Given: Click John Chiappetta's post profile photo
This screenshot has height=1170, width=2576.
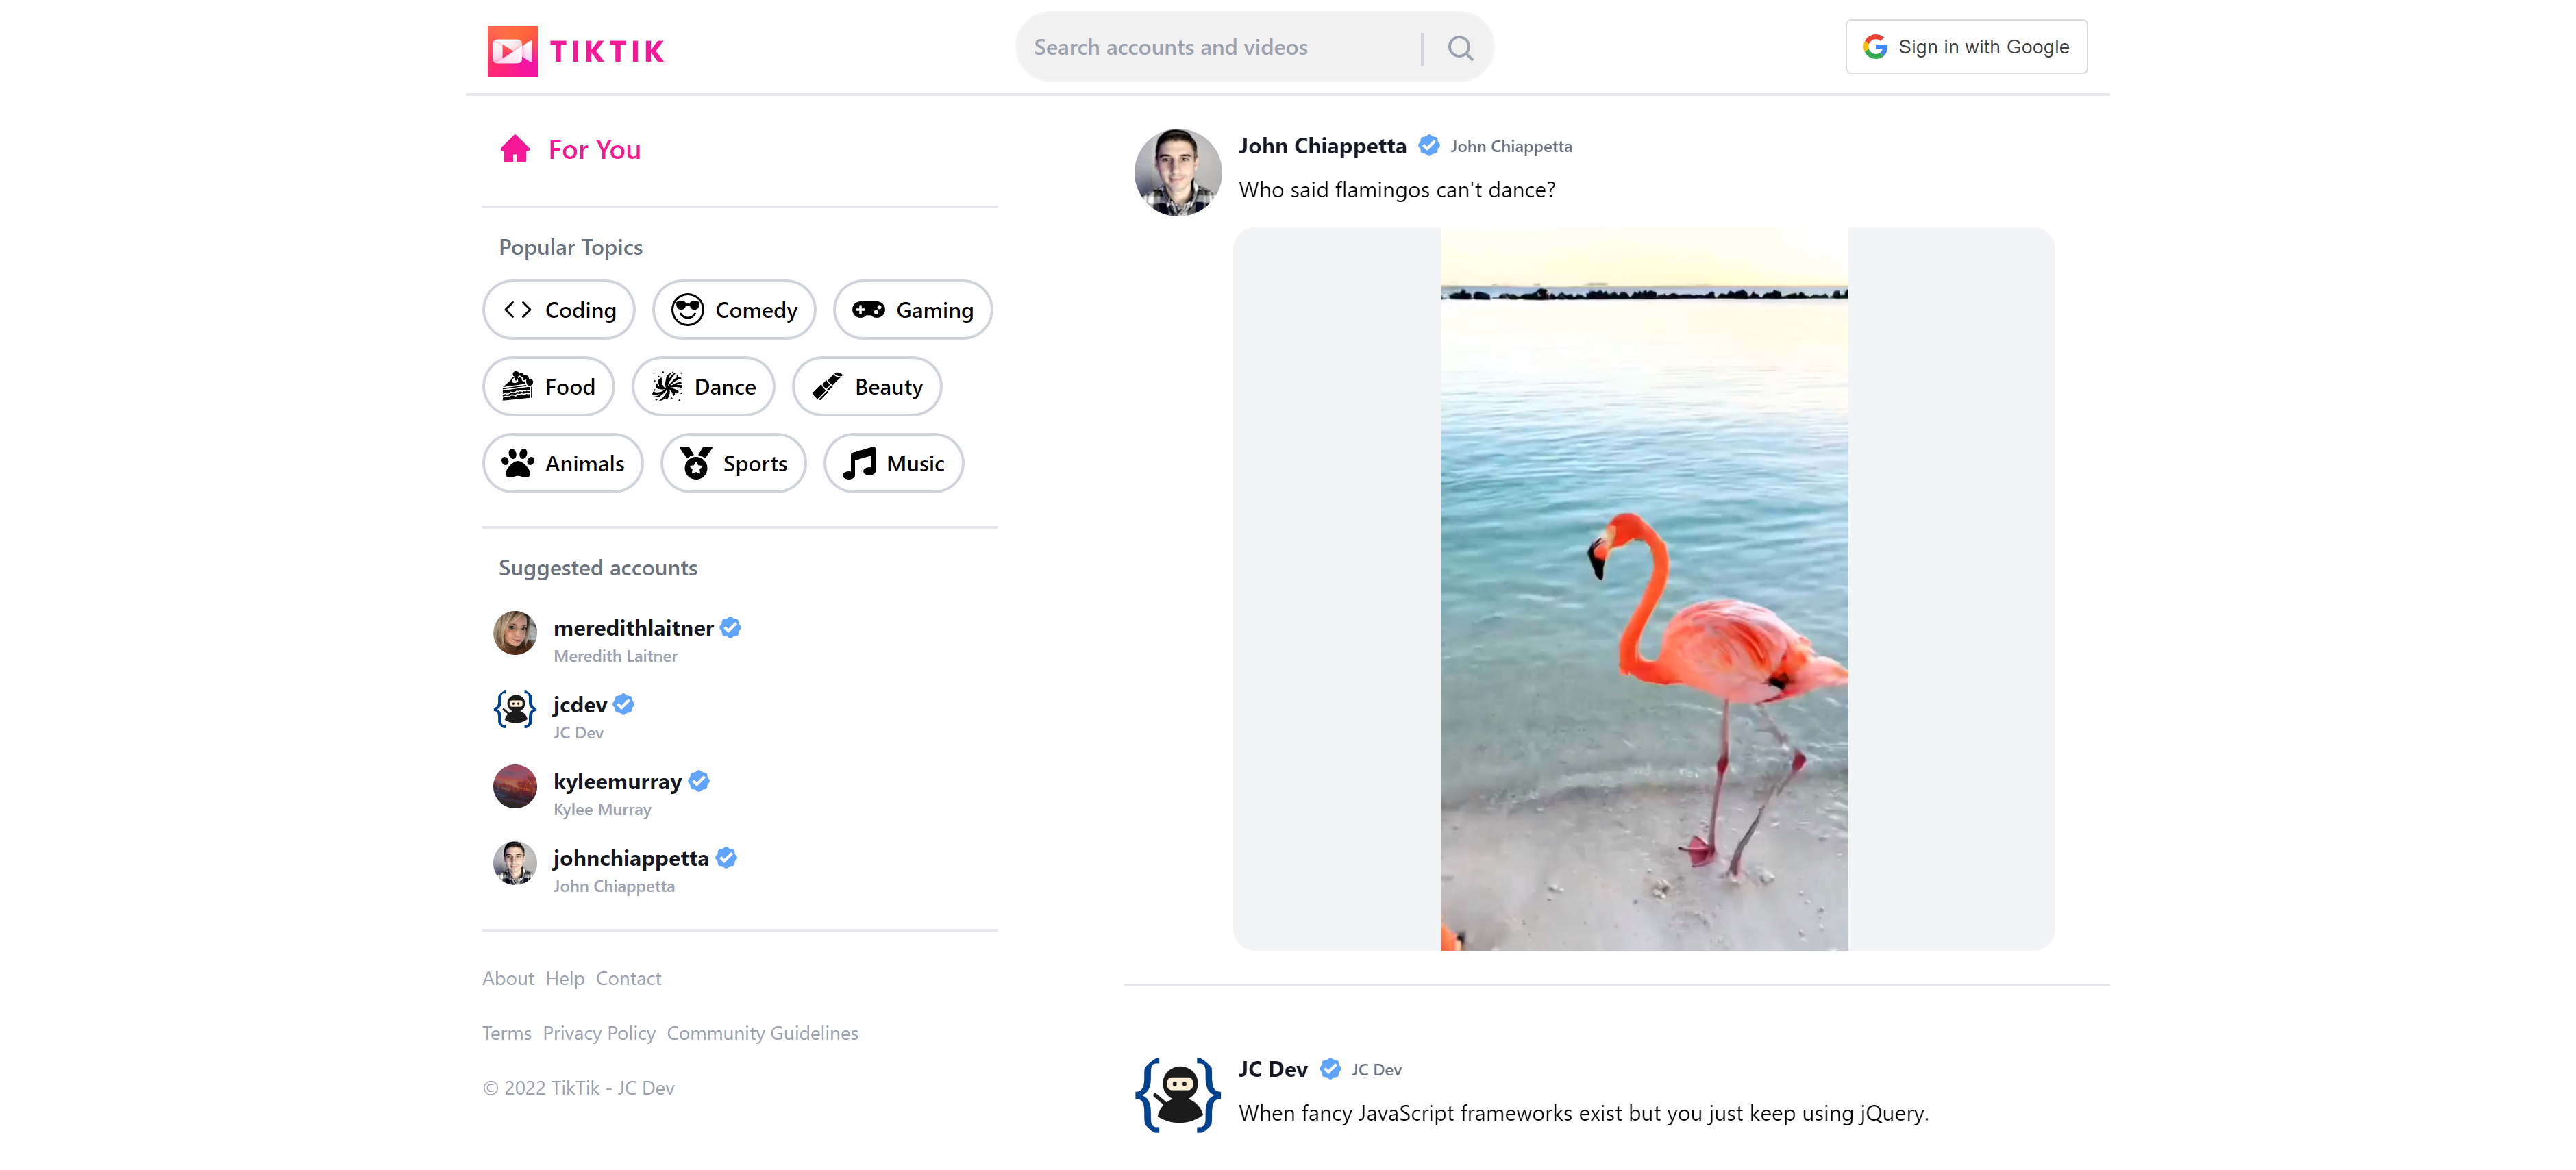Looking at the screenshot, I should (x=1178, y=172).
